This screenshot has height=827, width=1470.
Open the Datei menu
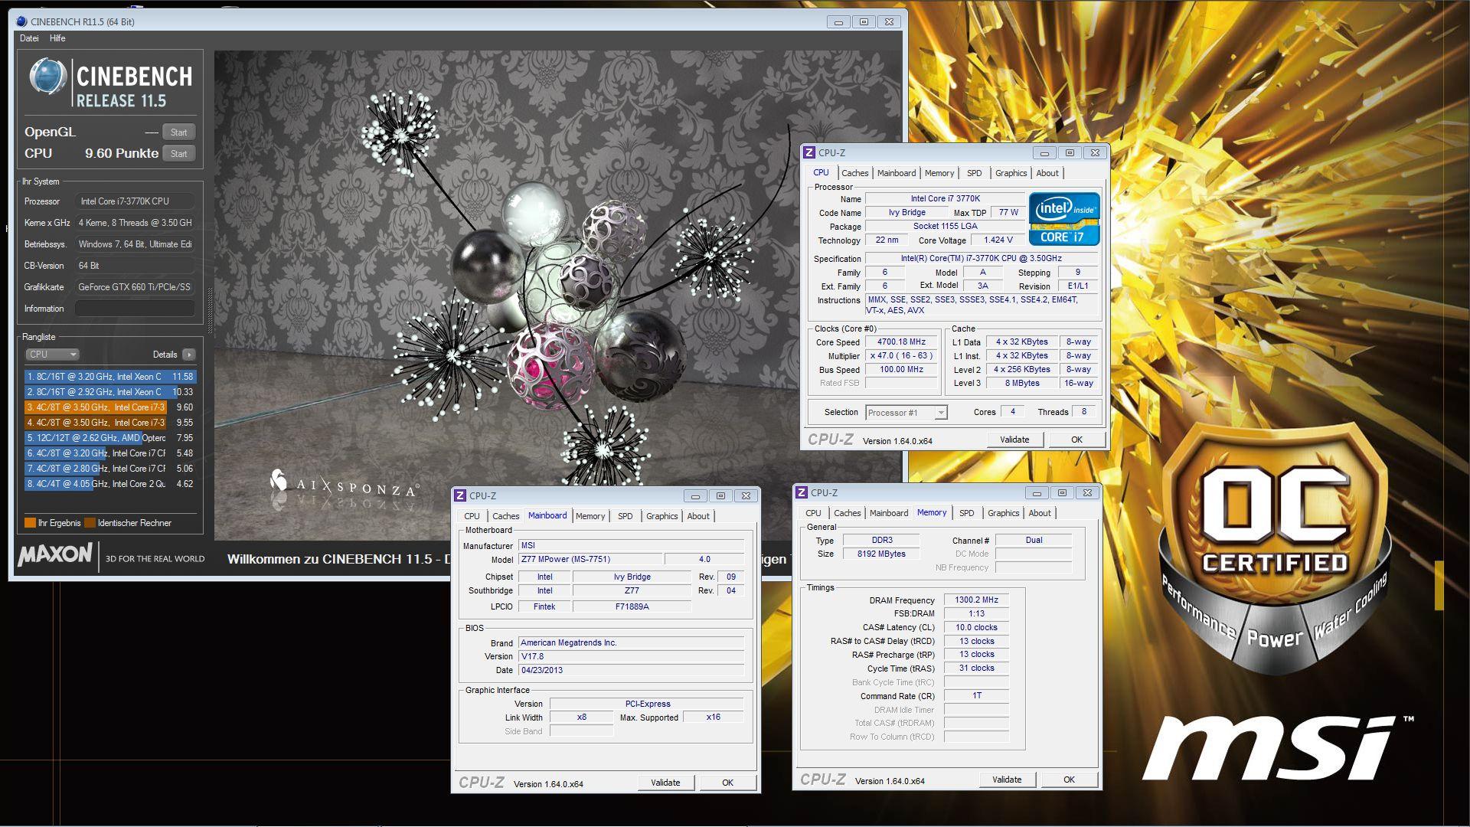29,38
